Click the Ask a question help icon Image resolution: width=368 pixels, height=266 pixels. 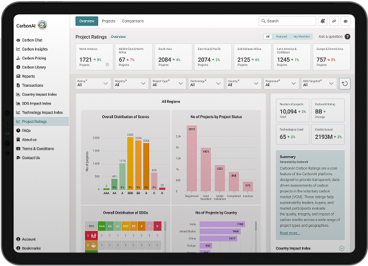click(347, 37)
